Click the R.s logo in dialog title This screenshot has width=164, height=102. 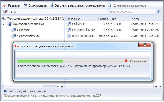click(x=17, y=46)
